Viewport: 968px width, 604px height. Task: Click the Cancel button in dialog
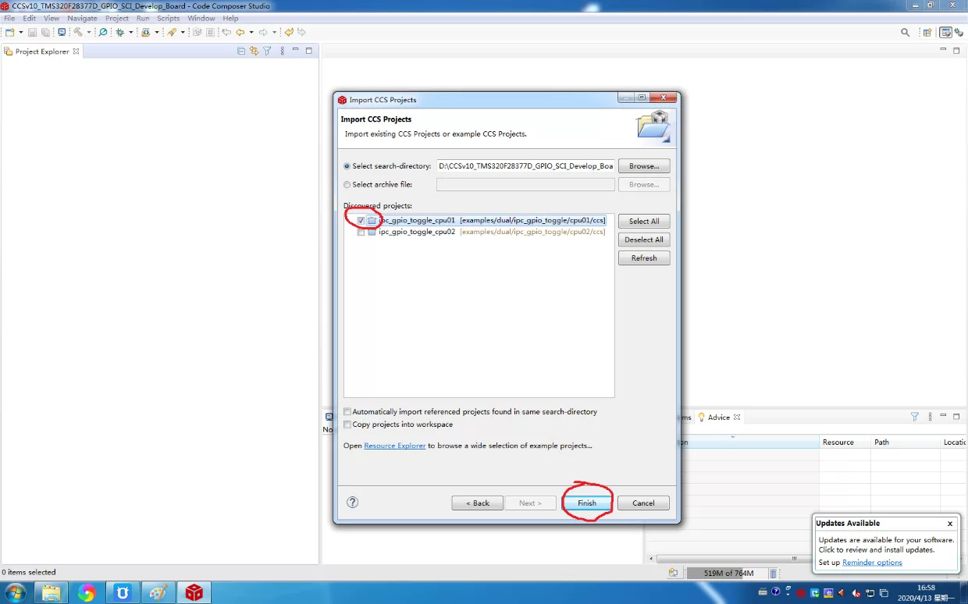pos(643,503)
